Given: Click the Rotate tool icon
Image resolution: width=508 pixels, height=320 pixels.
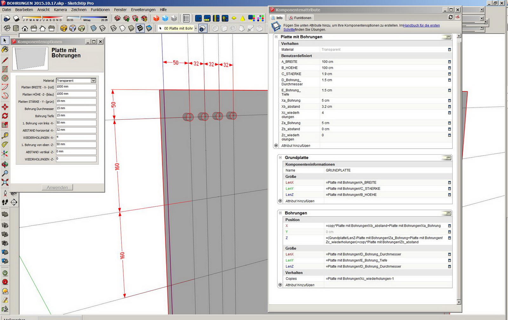Looking at the screenshot, I should tap(5, 116).
